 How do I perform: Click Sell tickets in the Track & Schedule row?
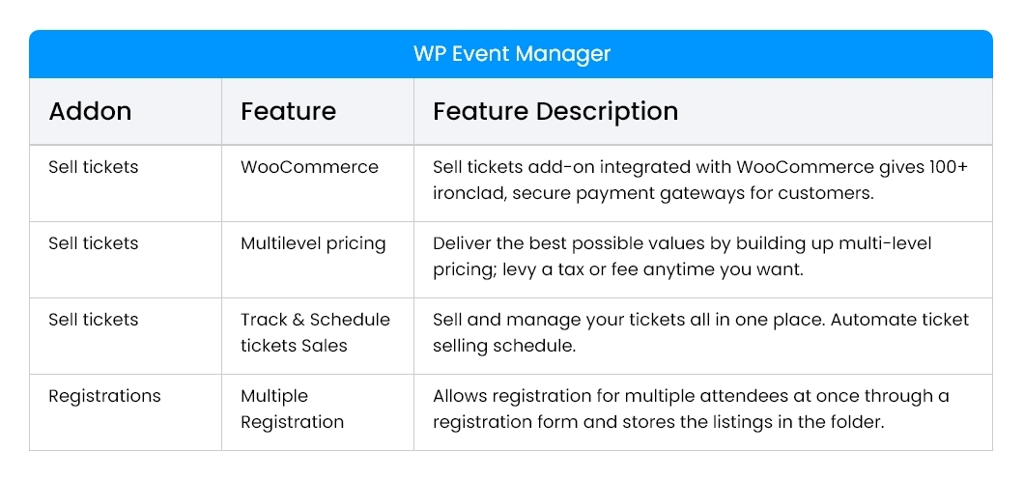(94, 320)
